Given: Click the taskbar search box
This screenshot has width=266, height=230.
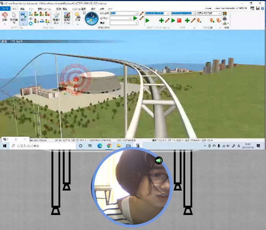Looking at the screenshot, I should (42, 146).
